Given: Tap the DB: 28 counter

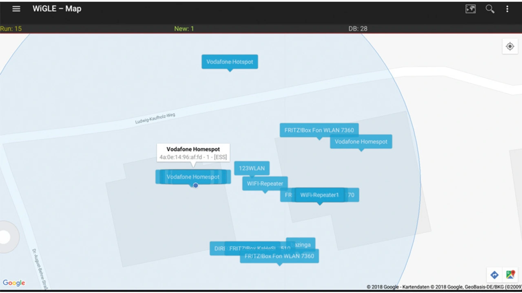Looking at the screenshot, I should [x=358, y=28].
